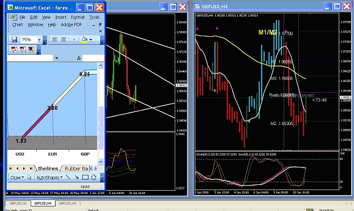The image size is (354, 211).
Task: Click M2: 1.95305 pivot label on chart
Action: point(282,123)
